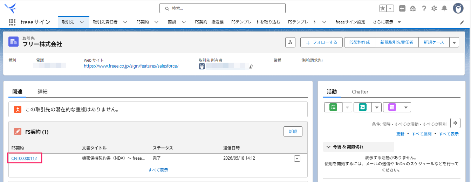Viewport: 471px width, 182px height.
Task: Expand the FSテンプレート tab chevron
Action: (324, 22)
